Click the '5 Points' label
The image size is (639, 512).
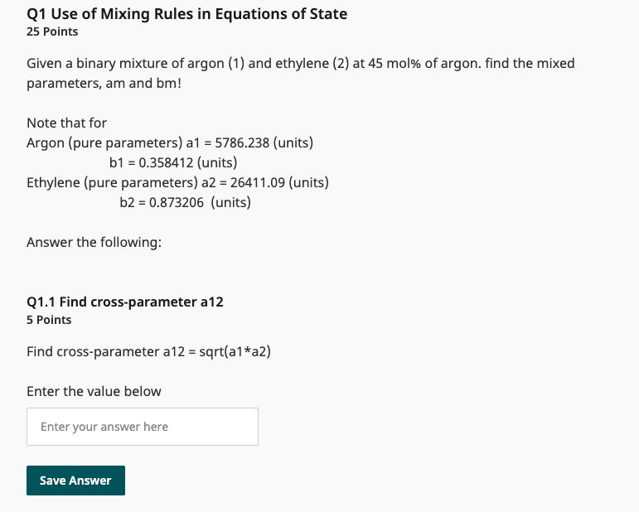[49, 320]
